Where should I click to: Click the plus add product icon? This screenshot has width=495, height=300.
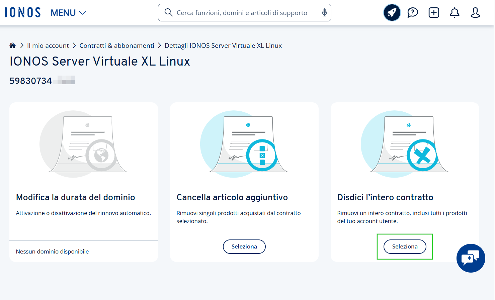434,13
